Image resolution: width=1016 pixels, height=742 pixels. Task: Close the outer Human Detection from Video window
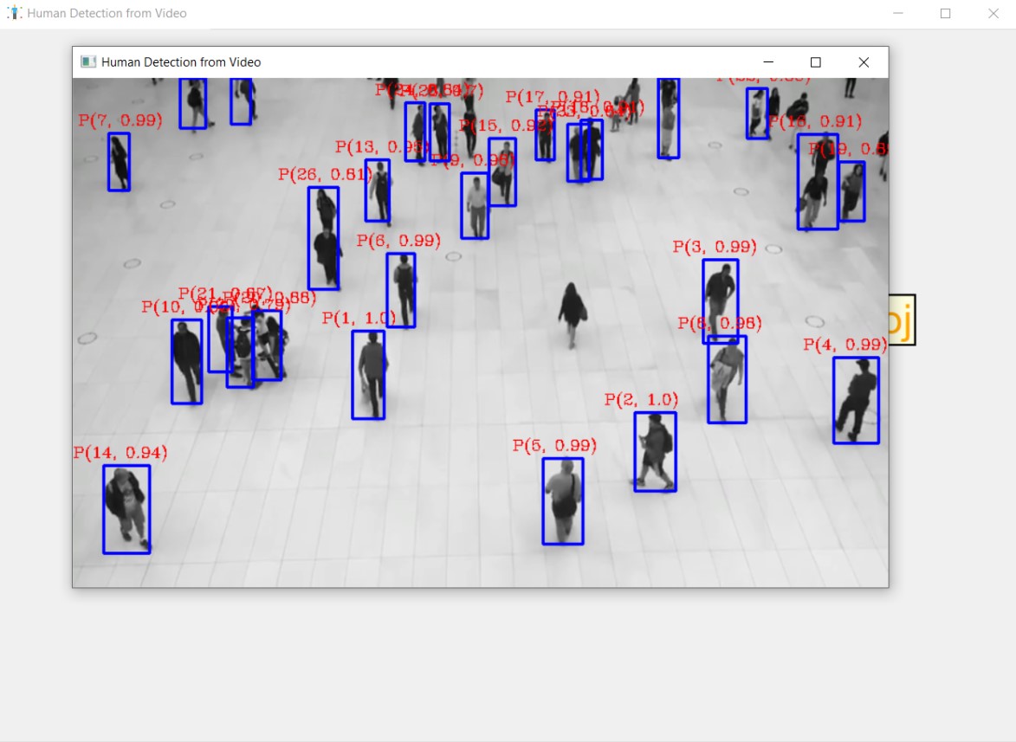click(x=993, y=14)
